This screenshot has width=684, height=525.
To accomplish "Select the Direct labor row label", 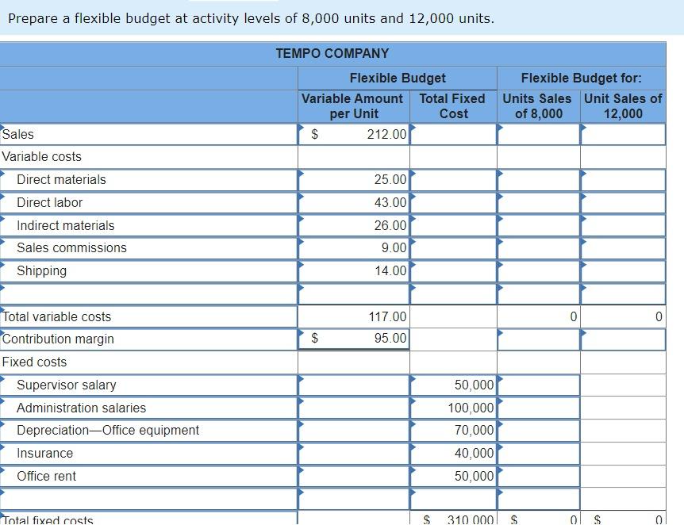I will 148,203.
